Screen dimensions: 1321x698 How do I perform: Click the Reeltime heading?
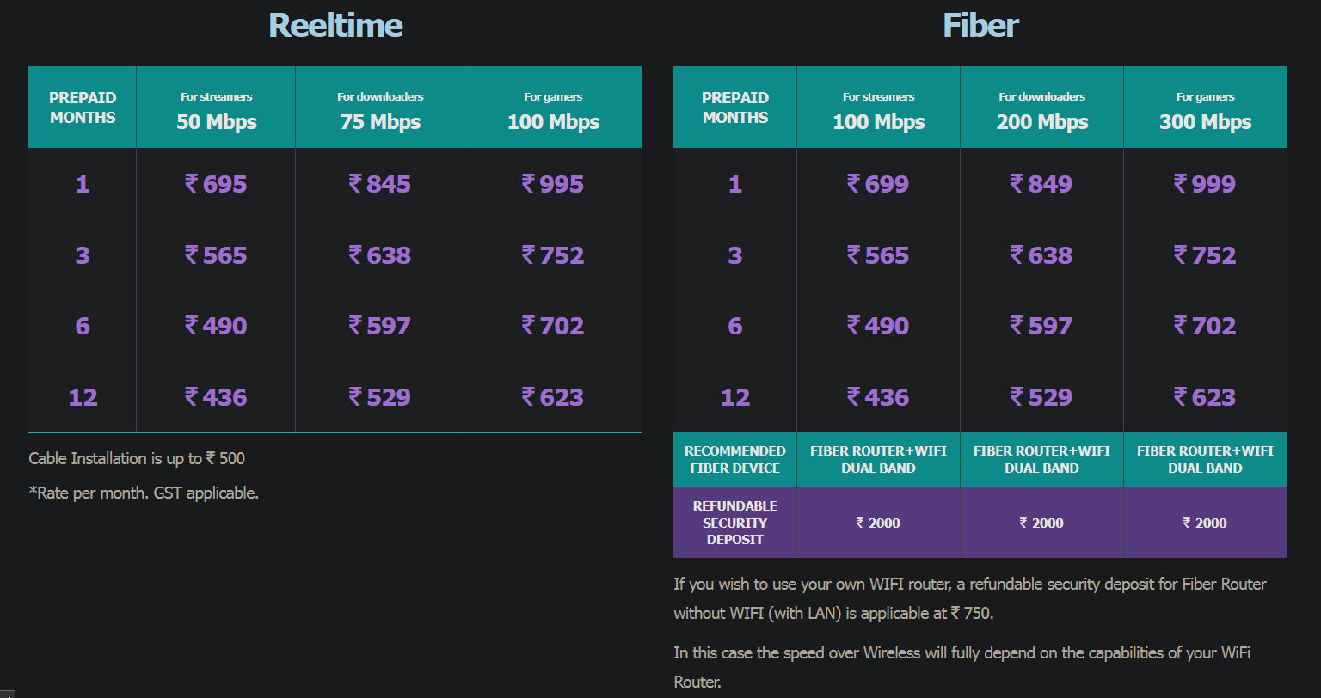(x=335, y=25)
